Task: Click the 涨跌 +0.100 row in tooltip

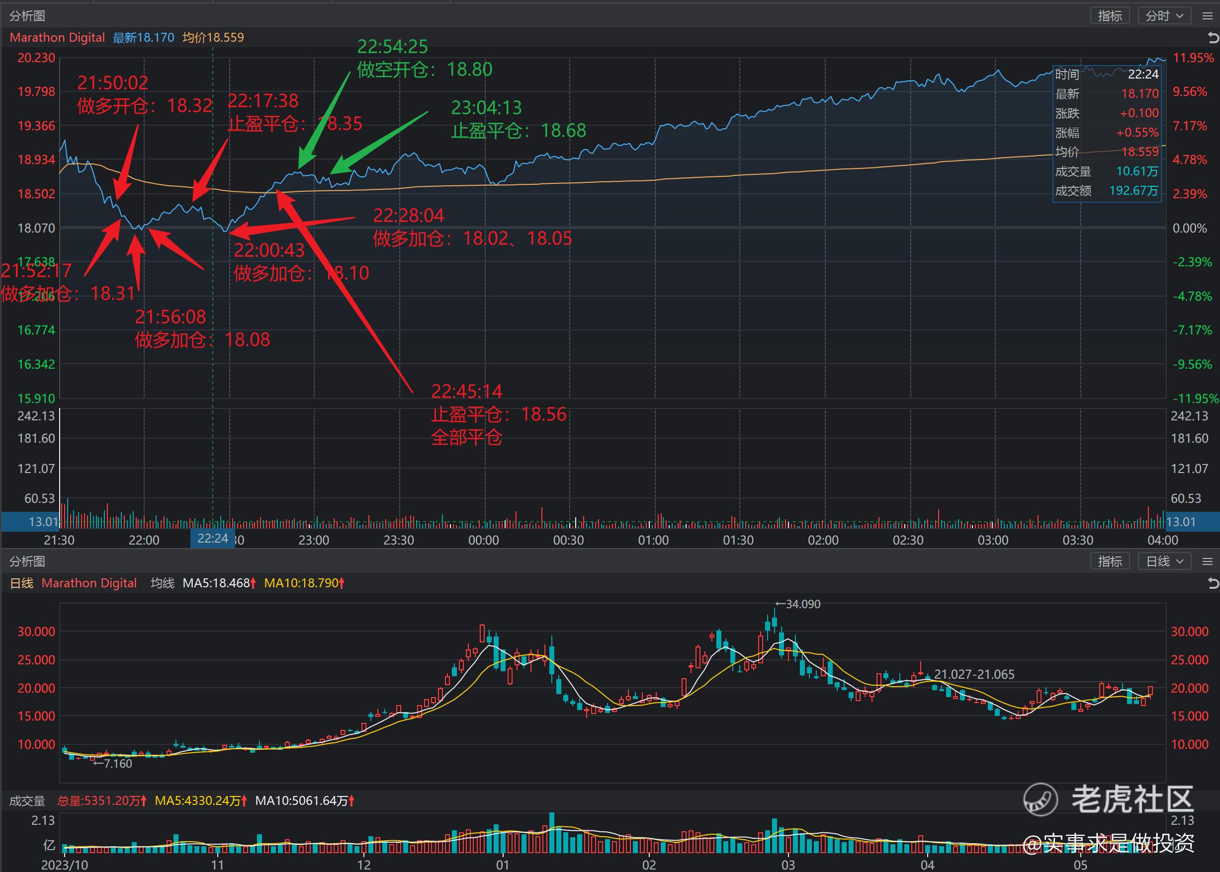Action: pyautogui.click(x=1107, y=113)
